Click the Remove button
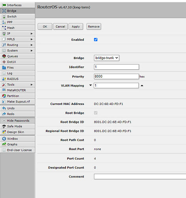Viewport: 186px width, 198px height. tap(94, 27)
